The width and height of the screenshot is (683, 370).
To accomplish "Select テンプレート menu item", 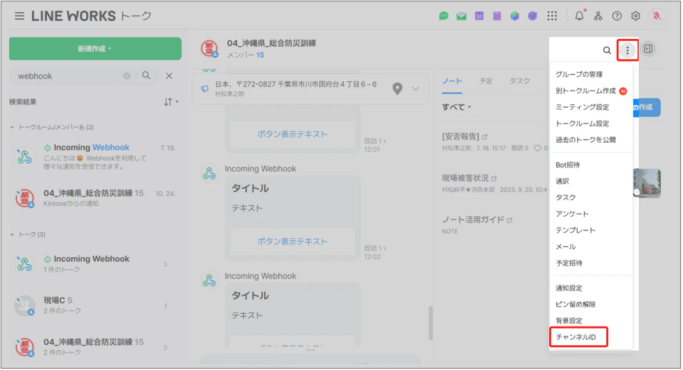I will 575,230.
